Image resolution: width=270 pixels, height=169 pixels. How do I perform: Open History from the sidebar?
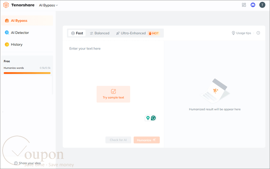[27, 45]
